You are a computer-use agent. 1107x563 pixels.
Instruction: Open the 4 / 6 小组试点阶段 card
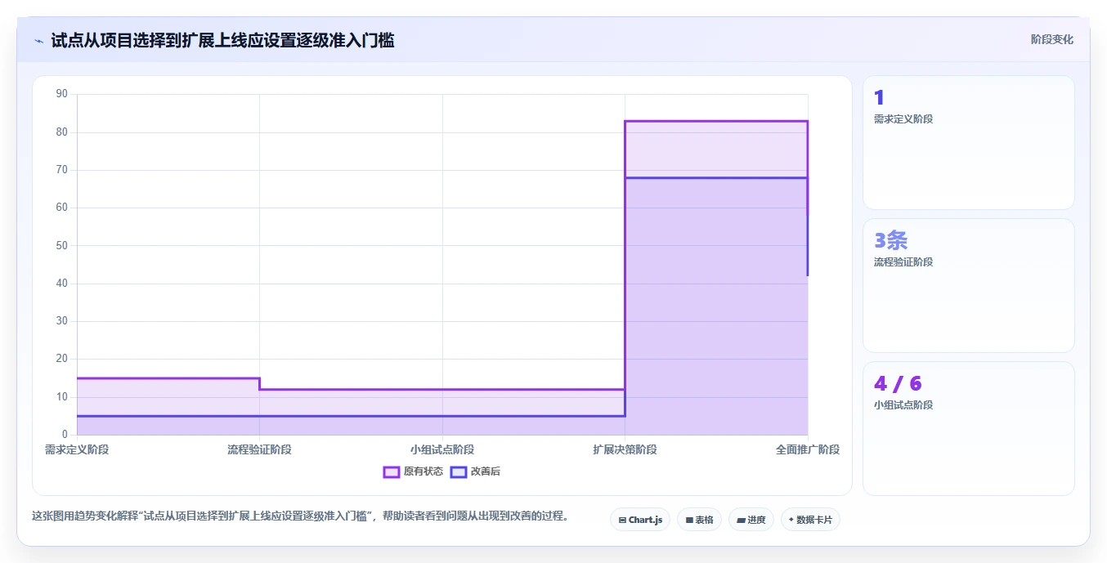[969, 428]
